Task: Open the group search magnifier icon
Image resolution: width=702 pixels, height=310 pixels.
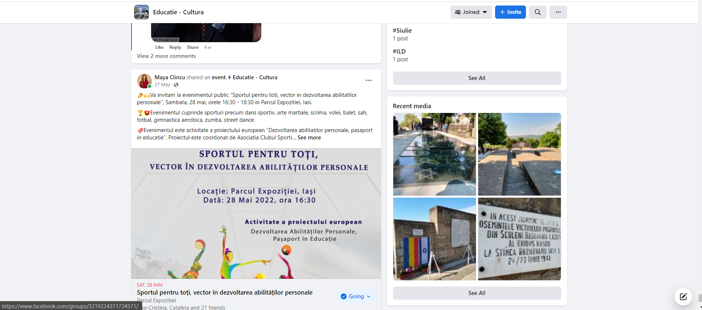Action: point(537,12)
